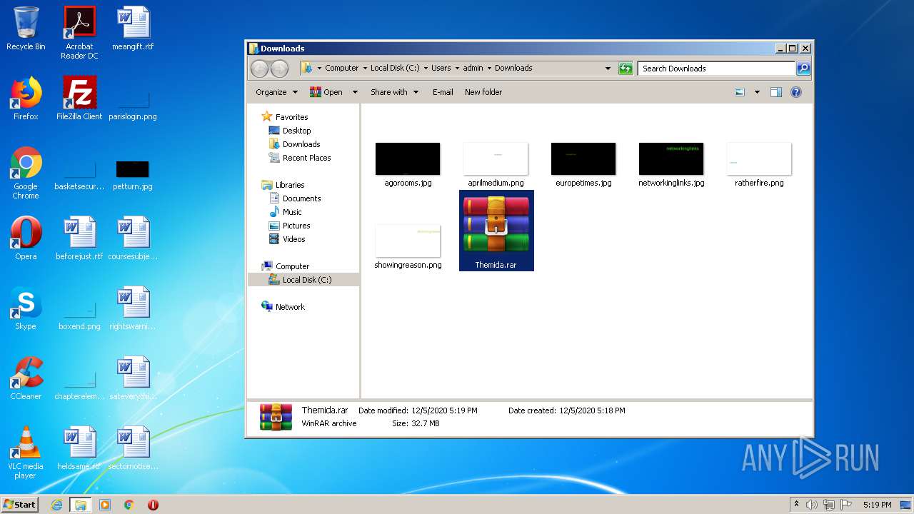The image size is (914, 514).
Task: Select agorooms.jpg thumbnail
Action: 408,164
